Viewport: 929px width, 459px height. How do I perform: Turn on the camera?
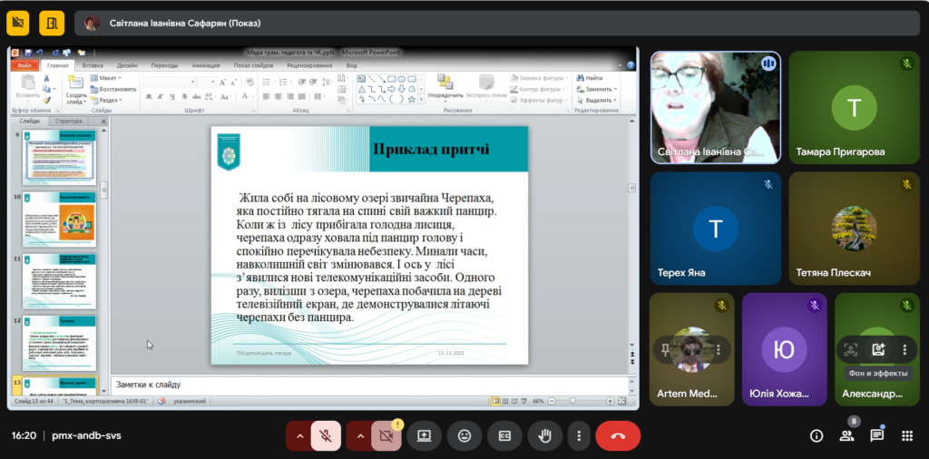coord(385,436)
